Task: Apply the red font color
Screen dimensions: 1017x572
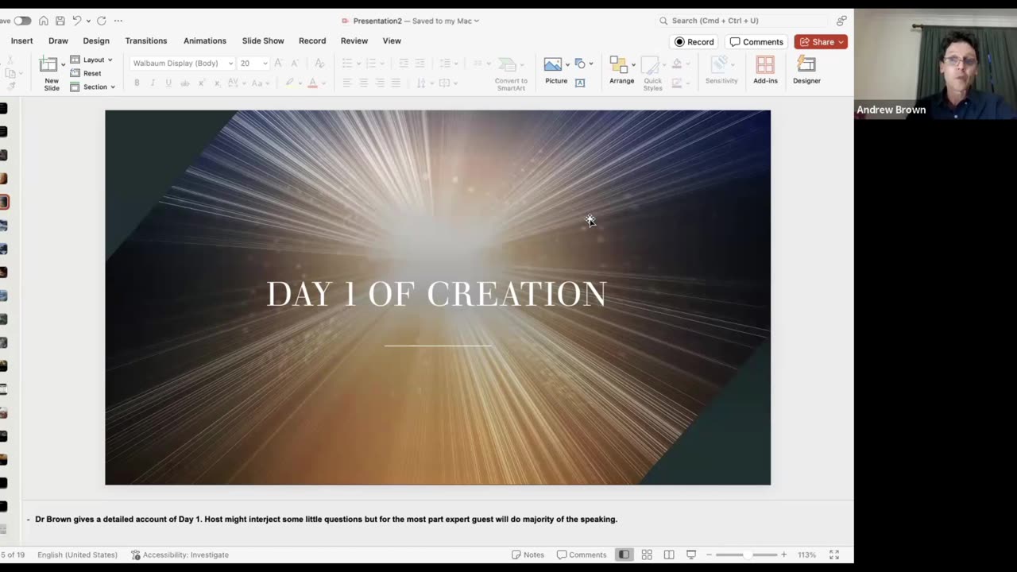Action: pos(313,83)
